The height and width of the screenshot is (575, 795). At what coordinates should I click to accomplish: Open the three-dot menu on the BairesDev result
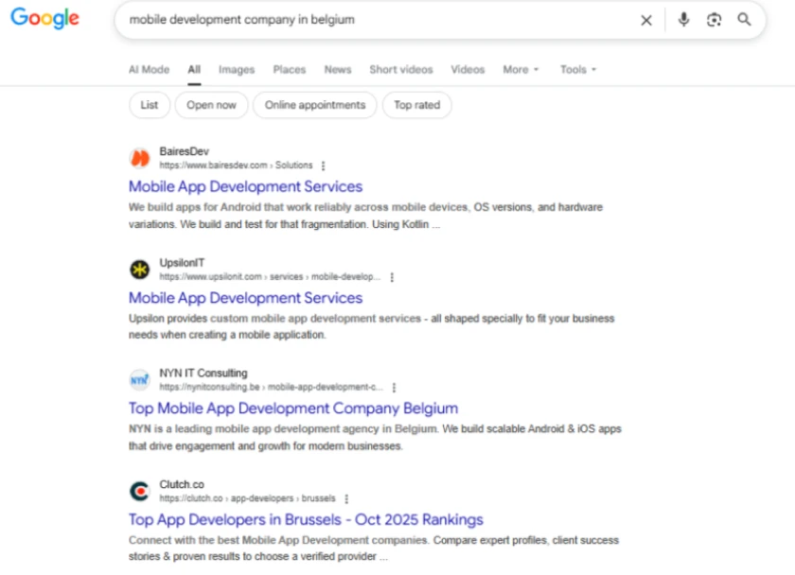click(x=322, y=165)
